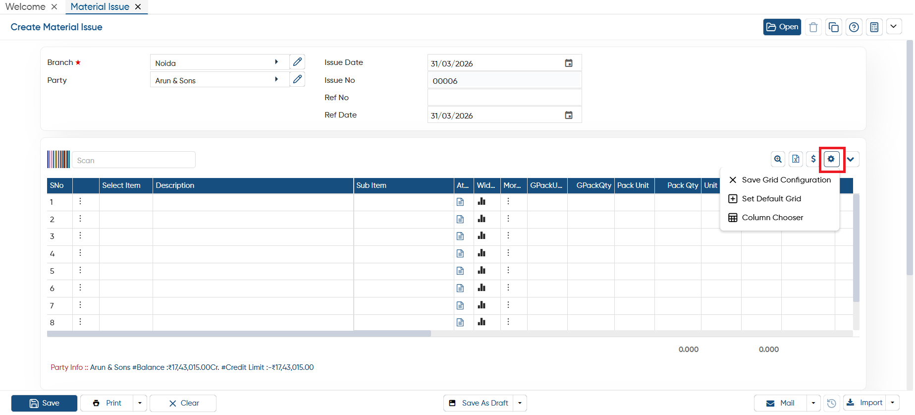Choose Set Default Grid menu option
915x415 pixels.
click(771, 199)
